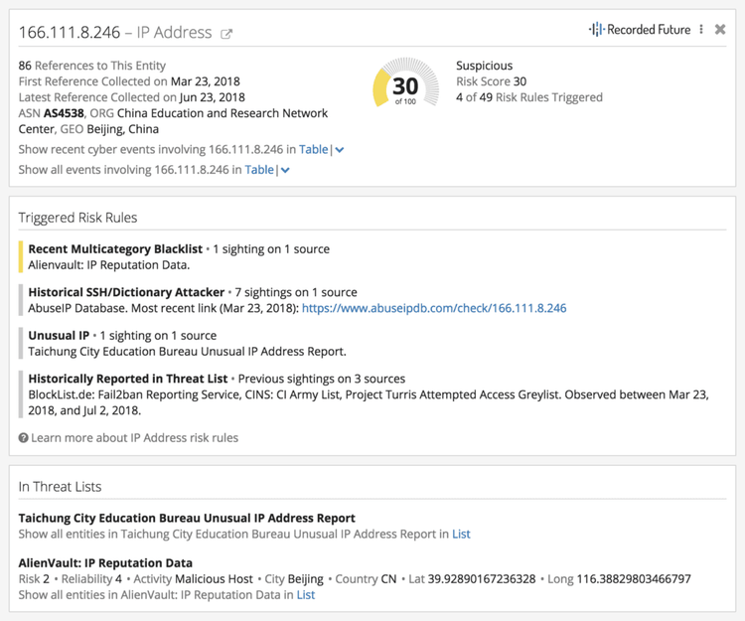Image resolution: width=745 pixels, height=621 pixels.
Task: Open the external link icon beside the IP address title
Action: coord(226,34)
